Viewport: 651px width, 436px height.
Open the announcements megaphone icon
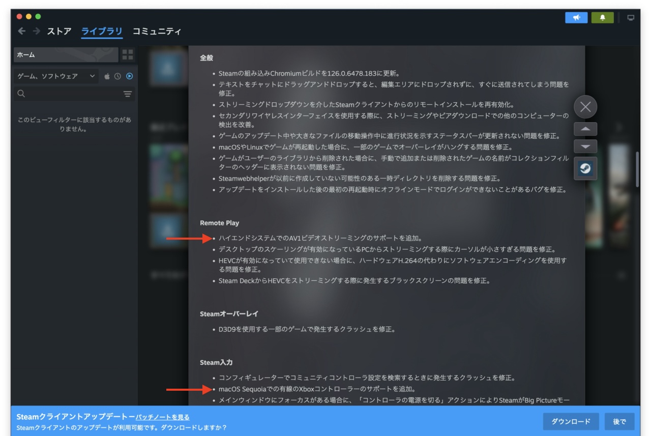coord(576,17)
